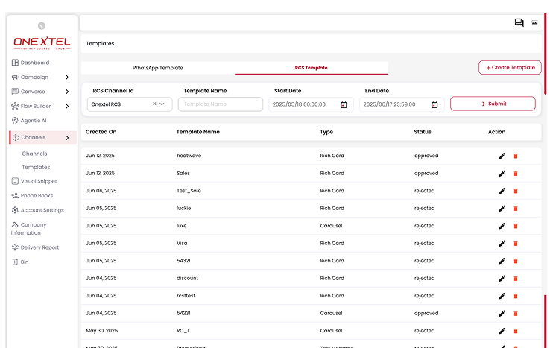This screenshot has width=550, height=348.
Task: Click the edit pencil icon for heatwave template
Action: [x=502, y=156]
